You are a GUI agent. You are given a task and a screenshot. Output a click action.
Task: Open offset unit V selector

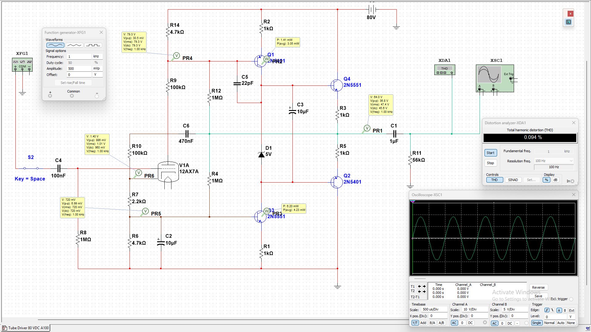(x=97, y=75)
